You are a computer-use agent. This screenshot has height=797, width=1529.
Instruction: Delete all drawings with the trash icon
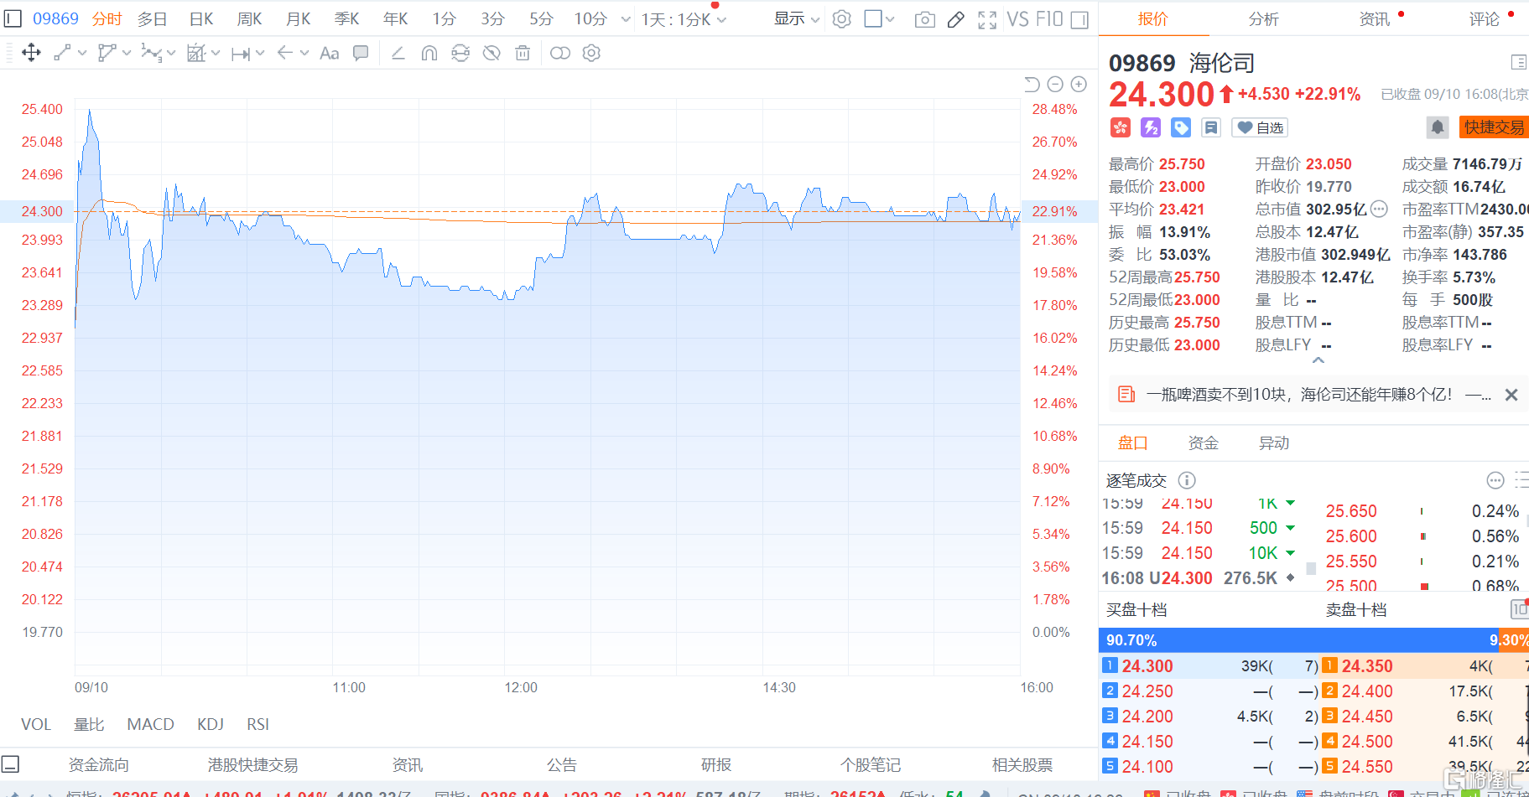coord(523,54)
